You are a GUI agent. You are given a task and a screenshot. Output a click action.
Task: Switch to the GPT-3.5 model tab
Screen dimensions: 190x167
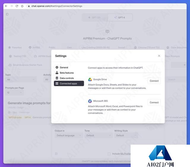point(95,18)
